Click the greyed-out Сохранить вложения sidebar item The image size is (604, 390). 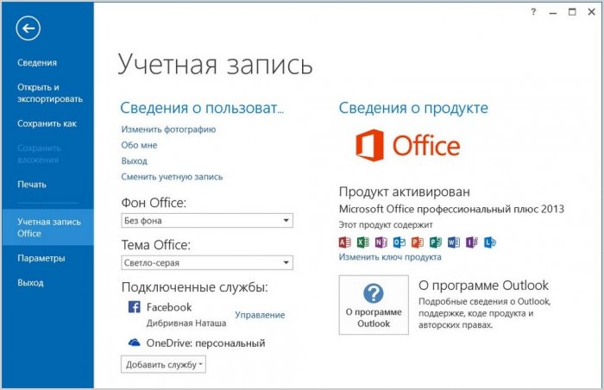[39, 154]
